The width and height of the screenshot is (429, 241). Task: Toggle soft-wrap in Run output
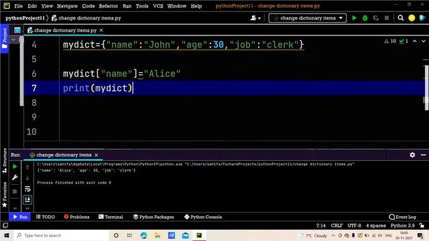pos(27,189)
